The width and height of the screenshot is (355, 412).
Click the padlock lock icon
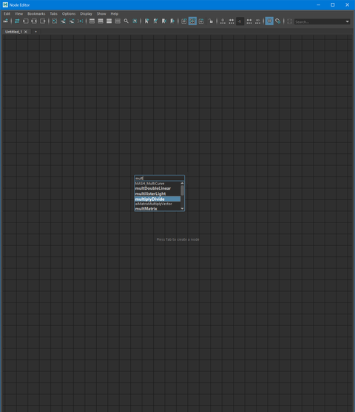pos(211,21)
